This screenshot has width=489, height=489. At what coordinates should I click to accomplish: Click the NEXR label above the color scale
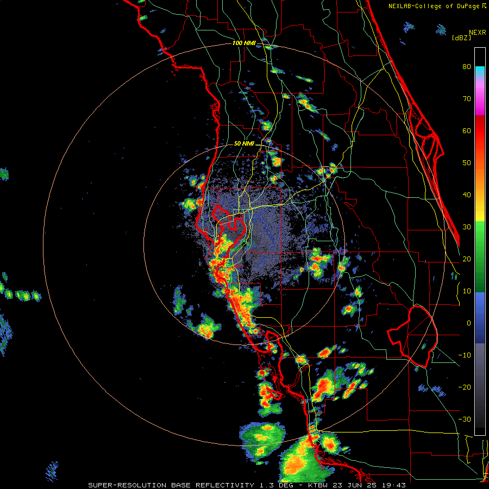(478, 33)
